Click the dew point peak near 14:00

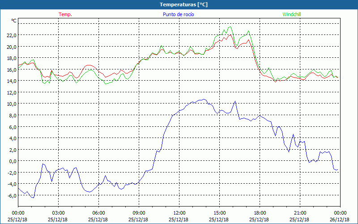(204, 99)
